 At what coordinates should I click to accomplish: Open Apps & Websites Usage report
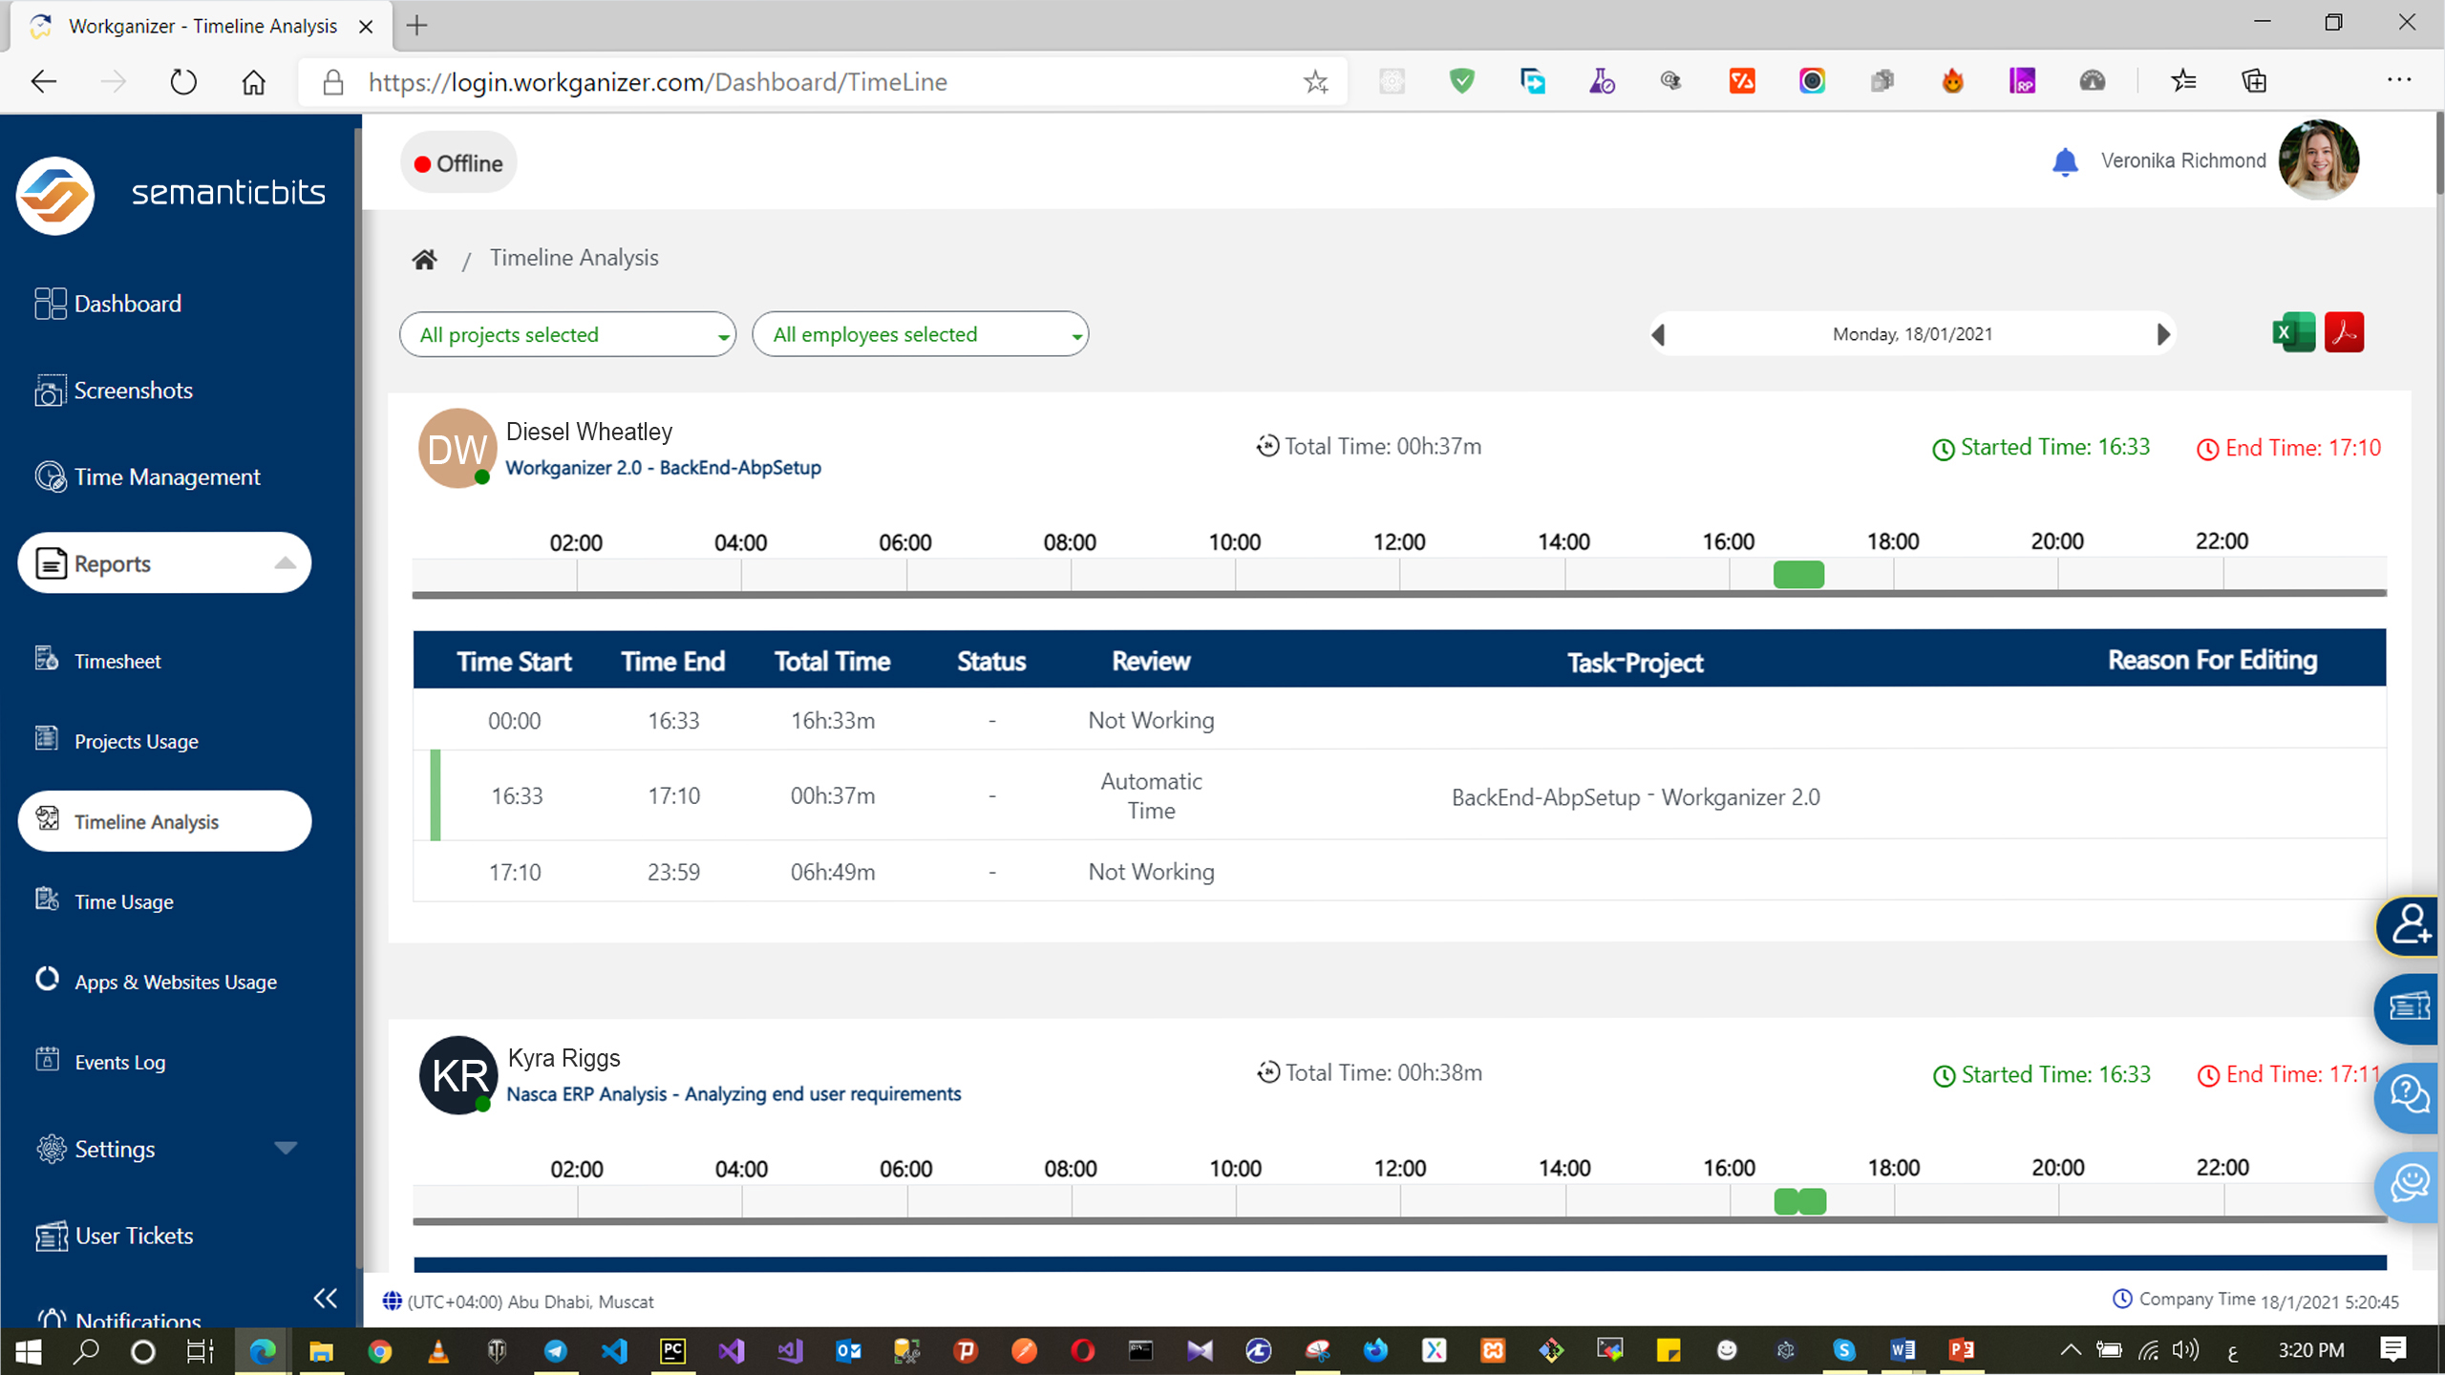[176, 983]
